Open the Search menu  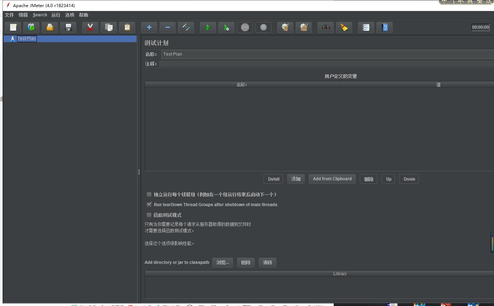[40, 15]
